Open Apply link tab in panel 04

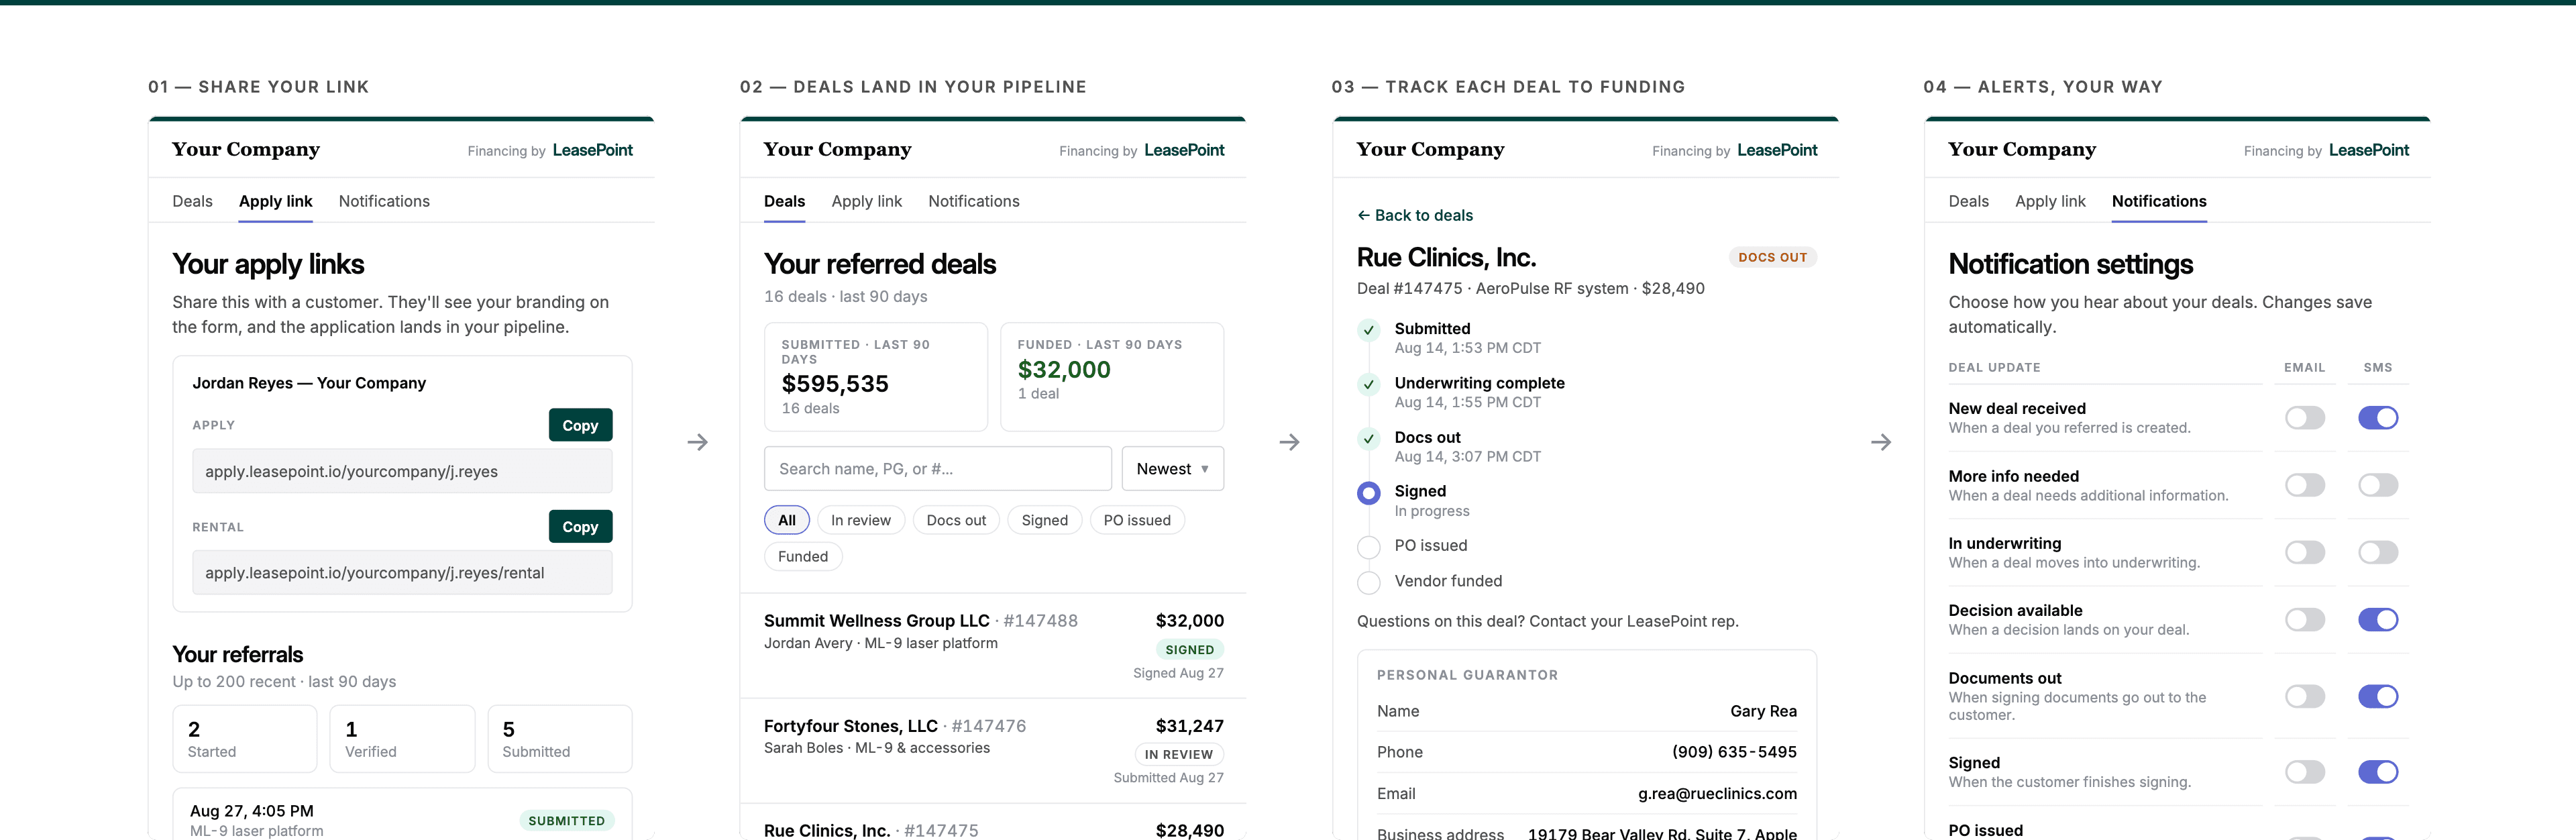[x=2050, y=201]
